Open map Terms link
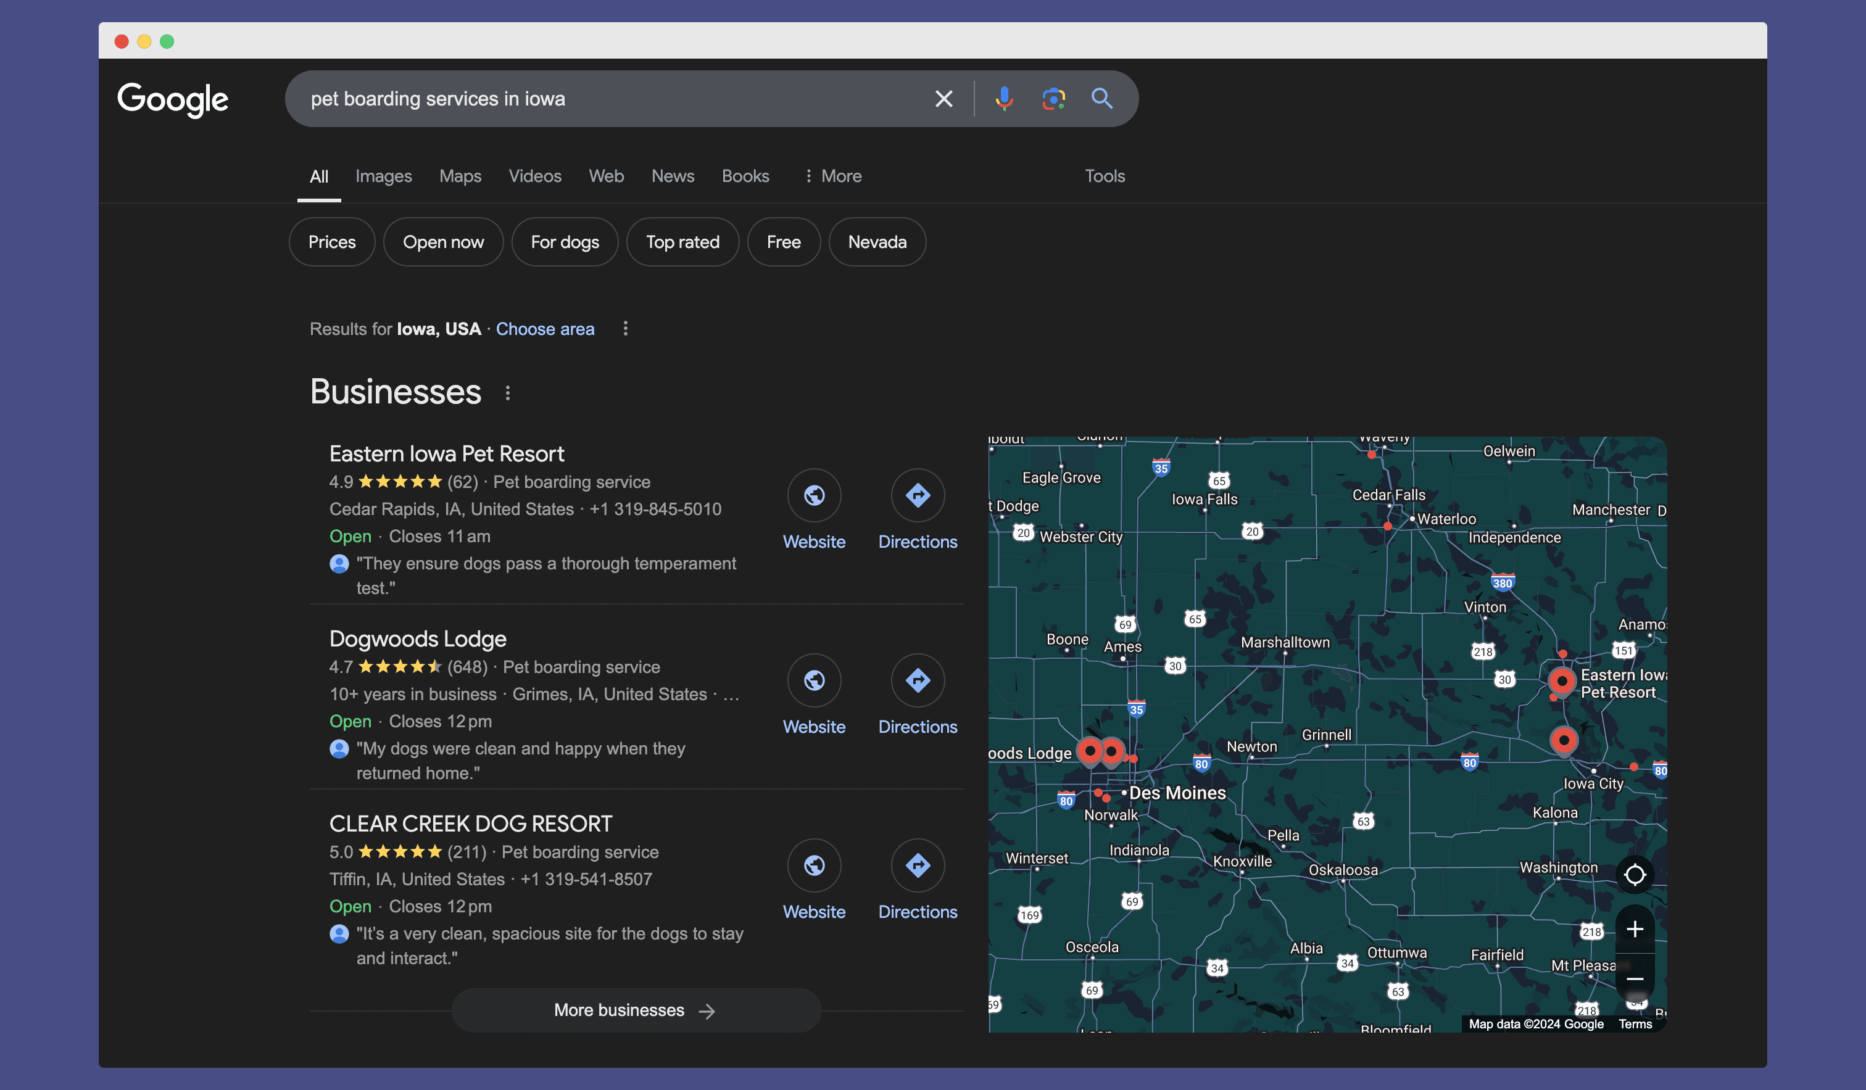This screenshot has height=1090, width=1866. click(x=1634, y=1024)
